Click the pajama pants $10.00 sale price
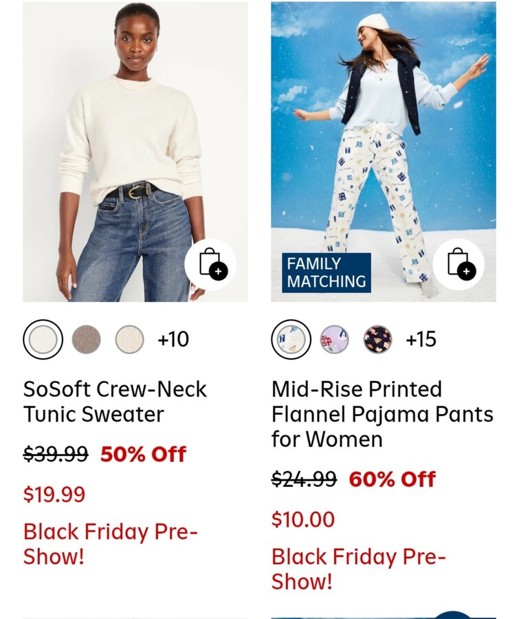Image resolution: width=519 pixels, height=619 pixels. [x=303, y=519]
